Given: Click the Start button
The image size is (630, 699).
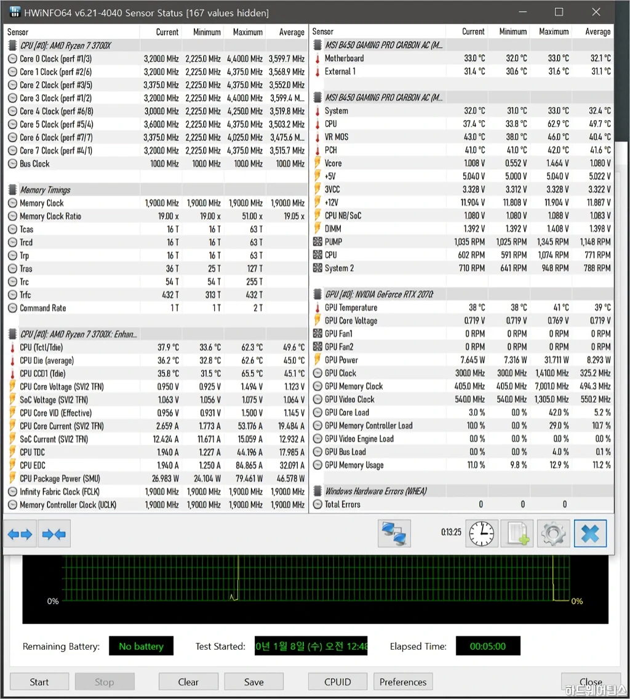Looking at the screenshot, I should (39, 682).
